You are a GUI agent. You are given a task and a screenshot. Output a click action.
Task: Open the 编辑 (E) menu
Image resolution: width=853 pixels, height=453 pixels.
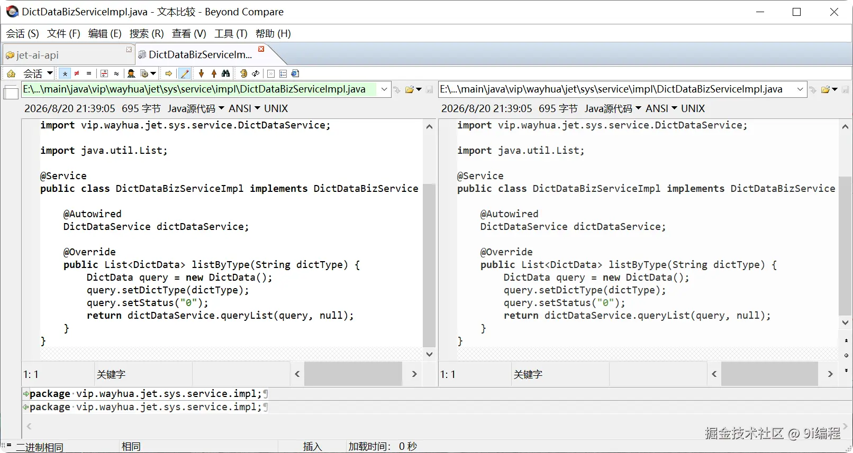tap(105, 33)
